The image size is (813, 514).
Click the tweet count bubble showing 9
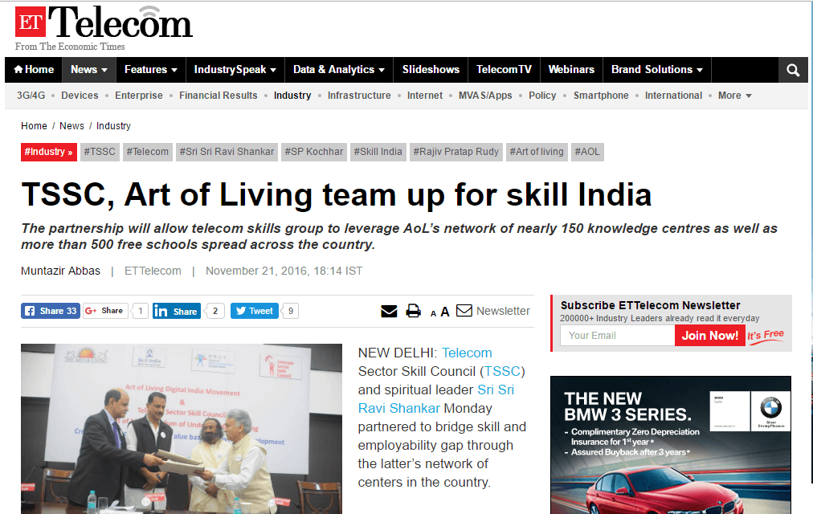click(291, 311)
